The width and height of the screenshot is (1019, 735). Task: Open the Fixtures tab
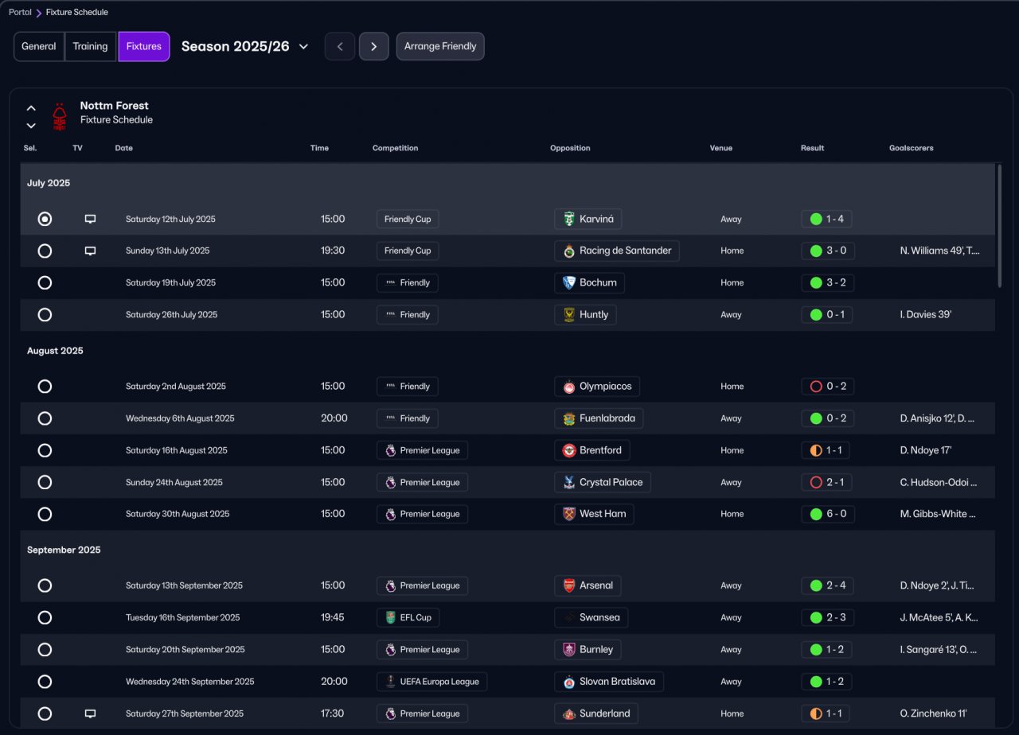point(144,46)
